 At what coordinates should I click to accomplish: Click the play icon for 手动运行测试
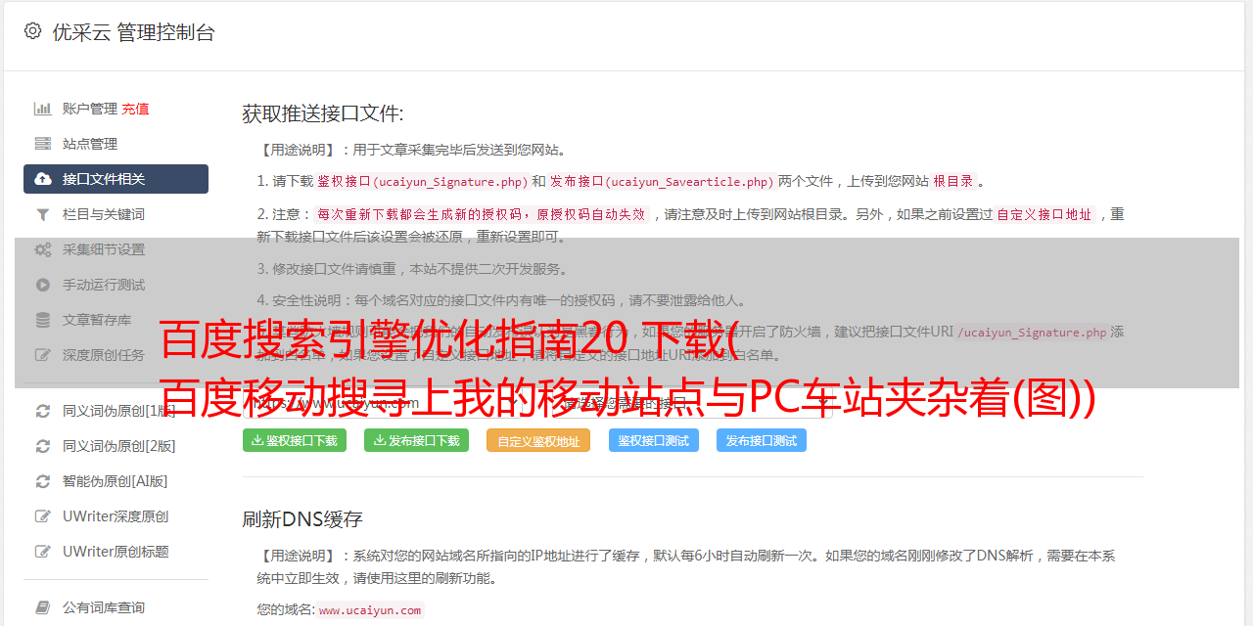click(43, 285)
